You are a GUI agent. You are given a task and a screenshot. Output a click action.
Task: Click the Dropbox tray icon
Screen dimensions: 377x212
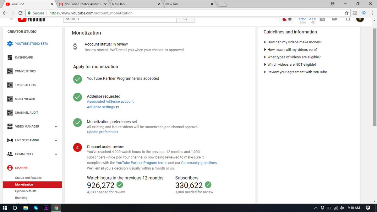coord(322,208)
